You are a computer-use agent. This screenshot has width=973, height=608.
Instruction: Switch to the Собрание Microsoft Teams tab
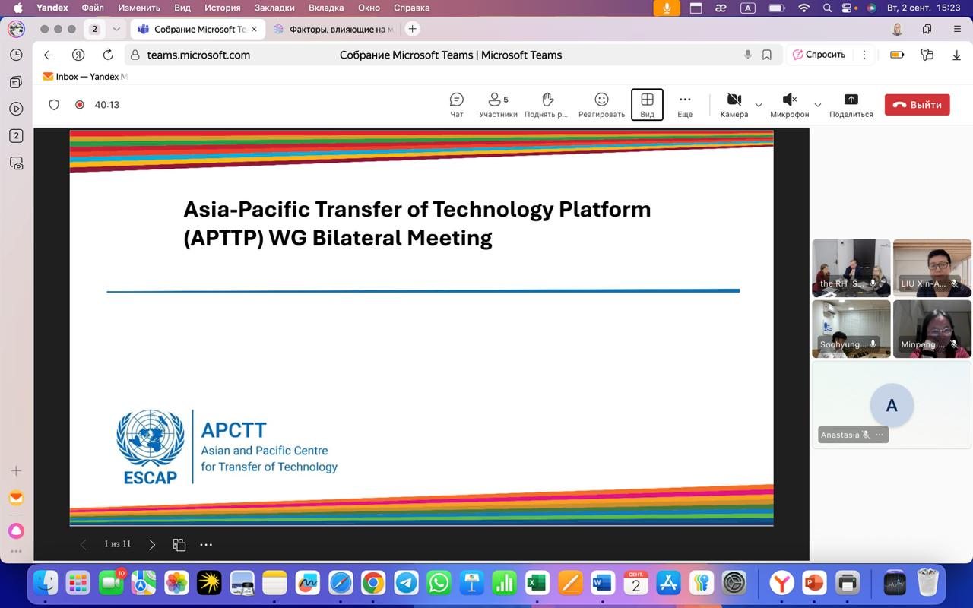click(198, 29)
